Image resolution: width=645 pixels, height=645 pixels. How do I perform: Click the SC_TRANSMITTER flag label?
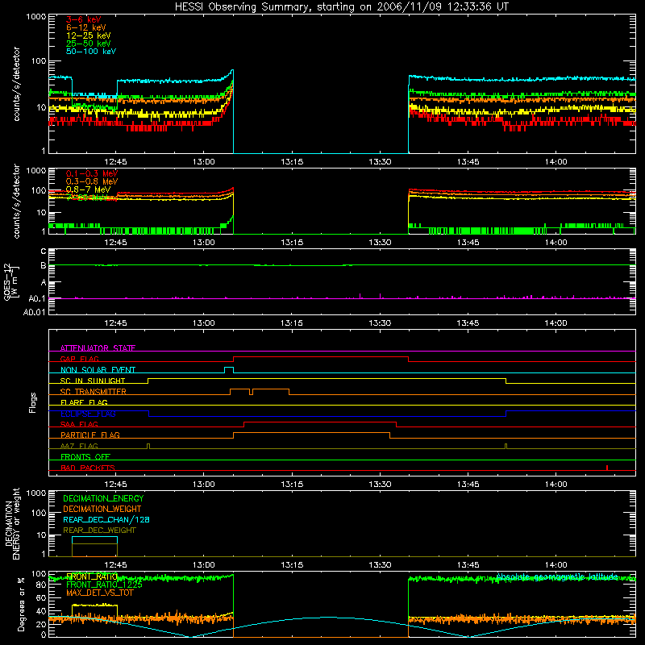(93, 392)
